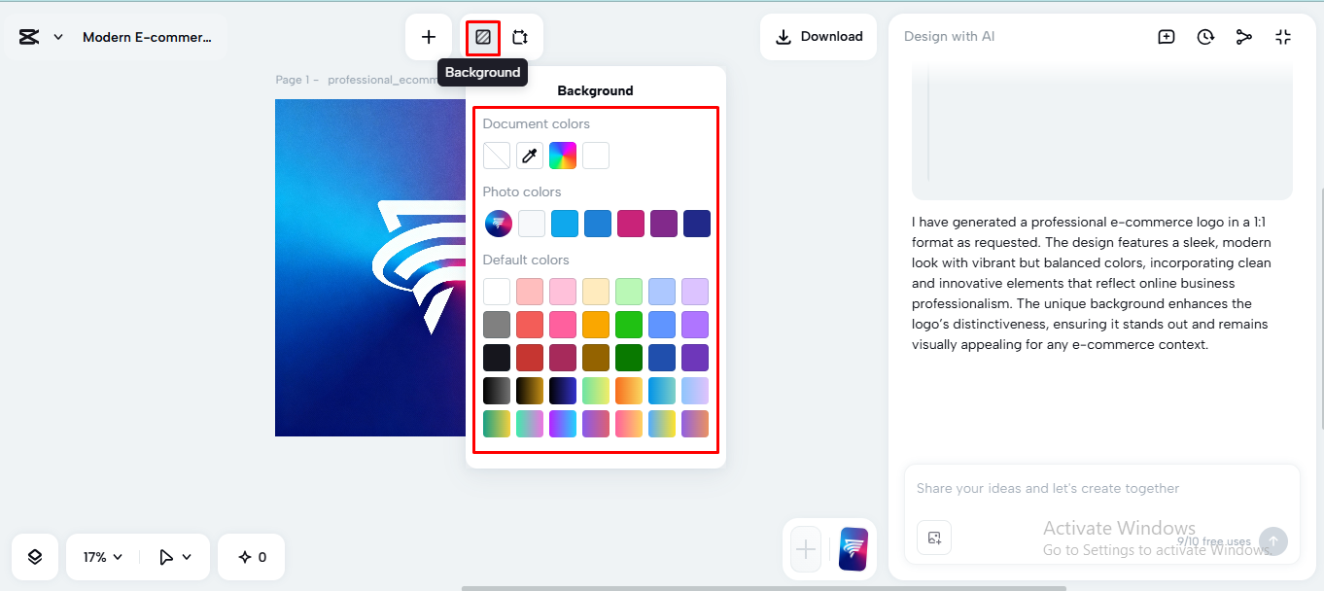Open the Layers panel icon

point(35,557)
